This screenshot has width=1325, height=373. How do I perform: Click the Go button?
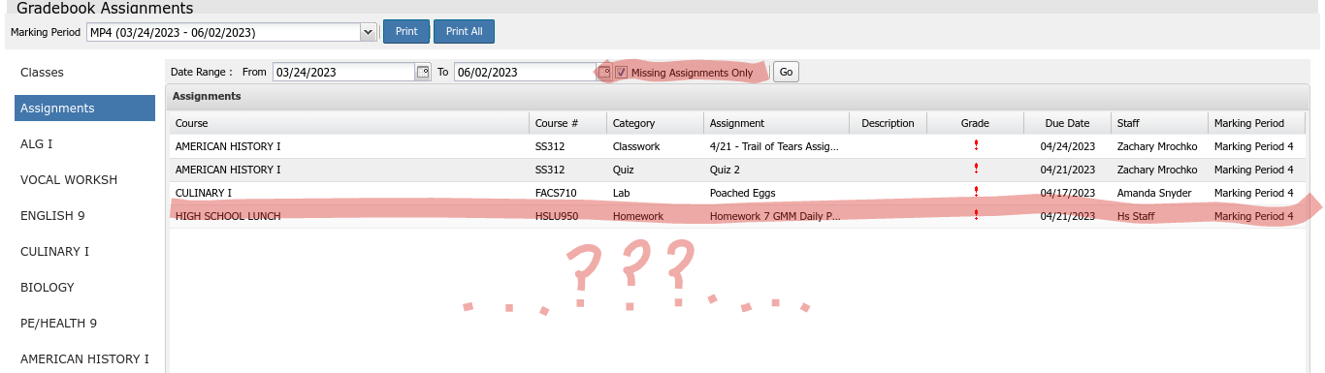point(786,73)
